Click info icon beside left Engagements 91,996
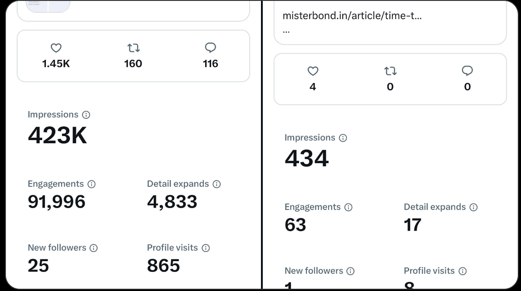 click(x=91, y=184)
